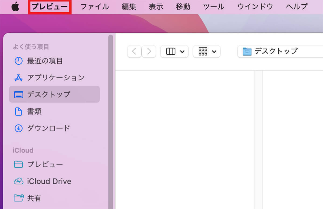
Task: Go back with the left chevron button
Action: 134,51
